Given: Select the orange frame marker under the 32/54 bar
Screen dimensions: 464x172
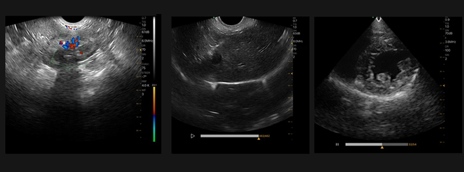Looking at the screenshot, I should click(382, 147).
